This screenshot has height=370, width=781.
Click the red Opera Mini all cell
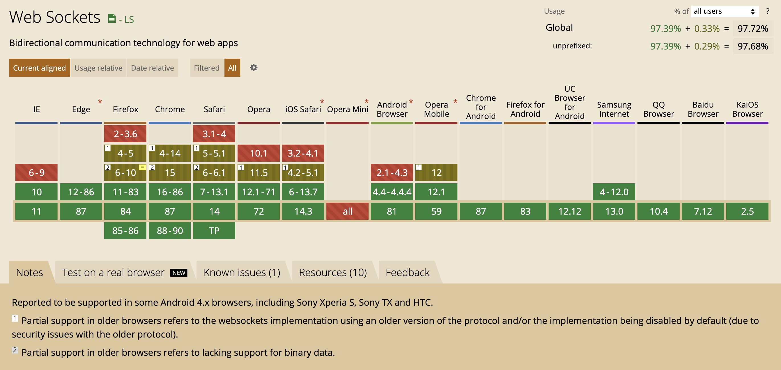pos(347,211)
